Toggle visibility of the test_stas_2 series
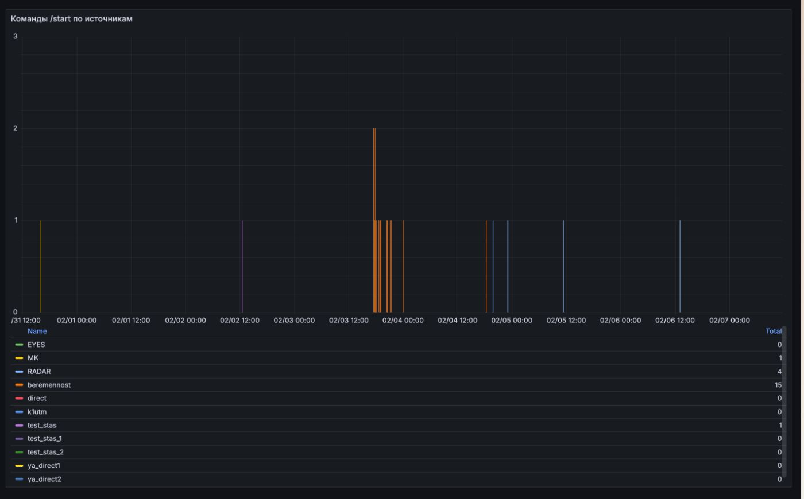The width and height of the screenshot is (804, 499). [x=46, y=451]
